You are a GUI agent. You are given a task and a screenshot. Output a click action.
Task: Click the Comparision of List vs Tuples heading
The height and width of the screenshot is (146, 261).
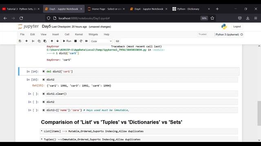click(x=111, y=122)
